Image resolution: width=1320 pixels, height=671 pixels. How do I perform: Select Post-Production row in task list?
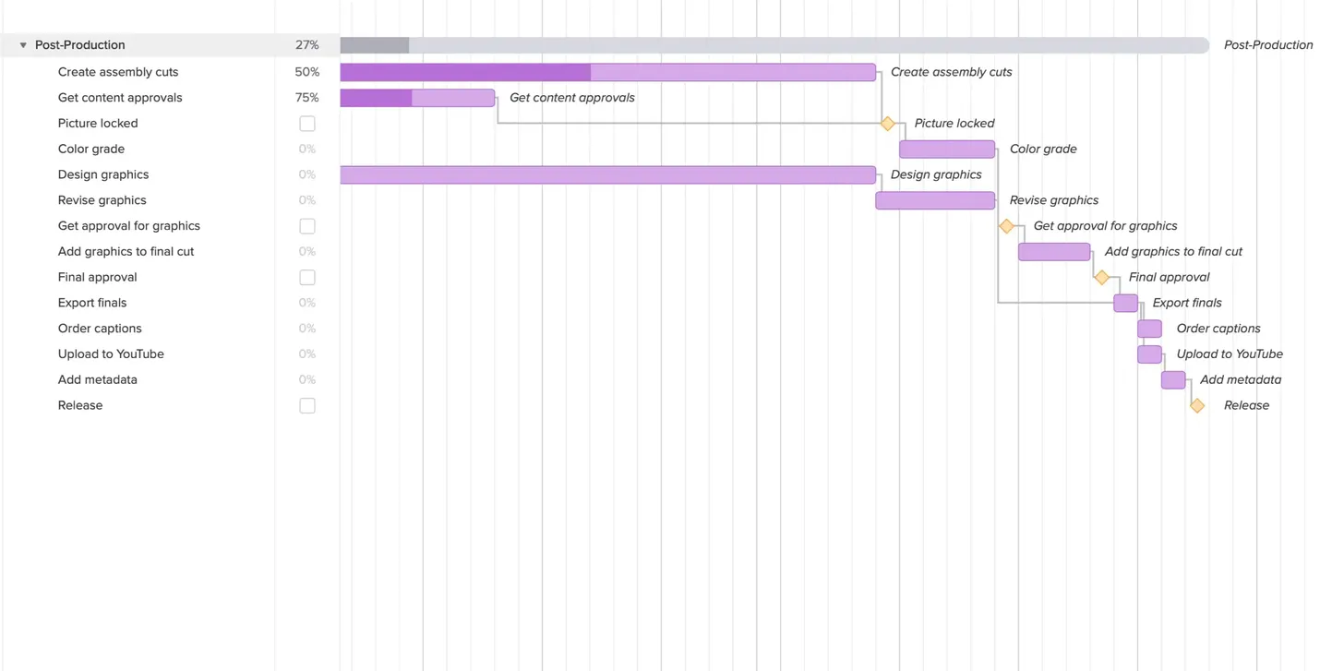pos(170,45)
